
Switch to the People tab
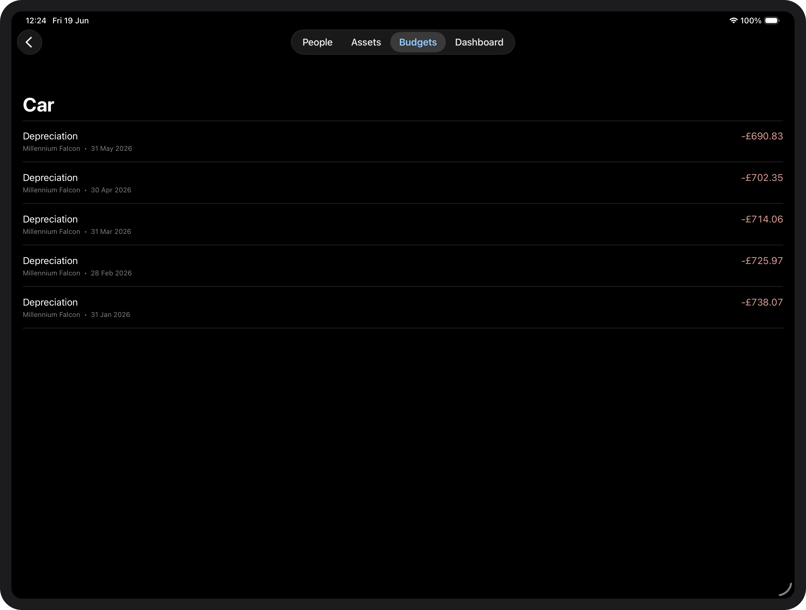tap(317, 42)
